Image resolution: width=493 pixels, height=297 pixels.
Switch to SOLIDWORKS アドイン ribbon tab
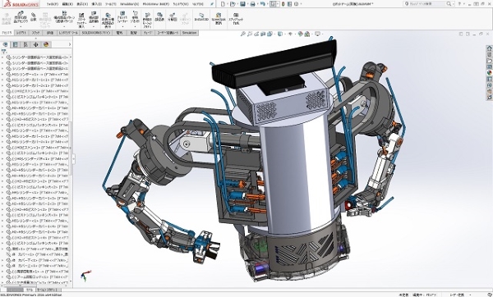click(x=96, y=33)
